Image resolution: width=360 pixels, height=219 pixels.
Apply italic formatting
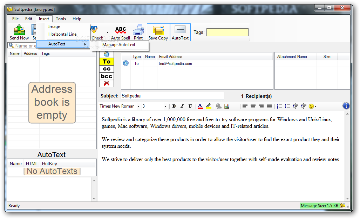(x=182, y=106)
